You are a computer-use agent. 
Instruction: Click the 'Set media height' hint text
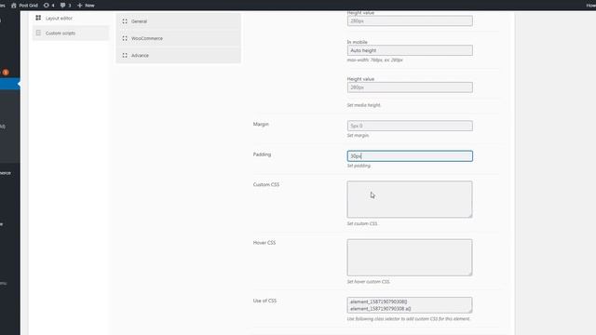coord(364,105)
